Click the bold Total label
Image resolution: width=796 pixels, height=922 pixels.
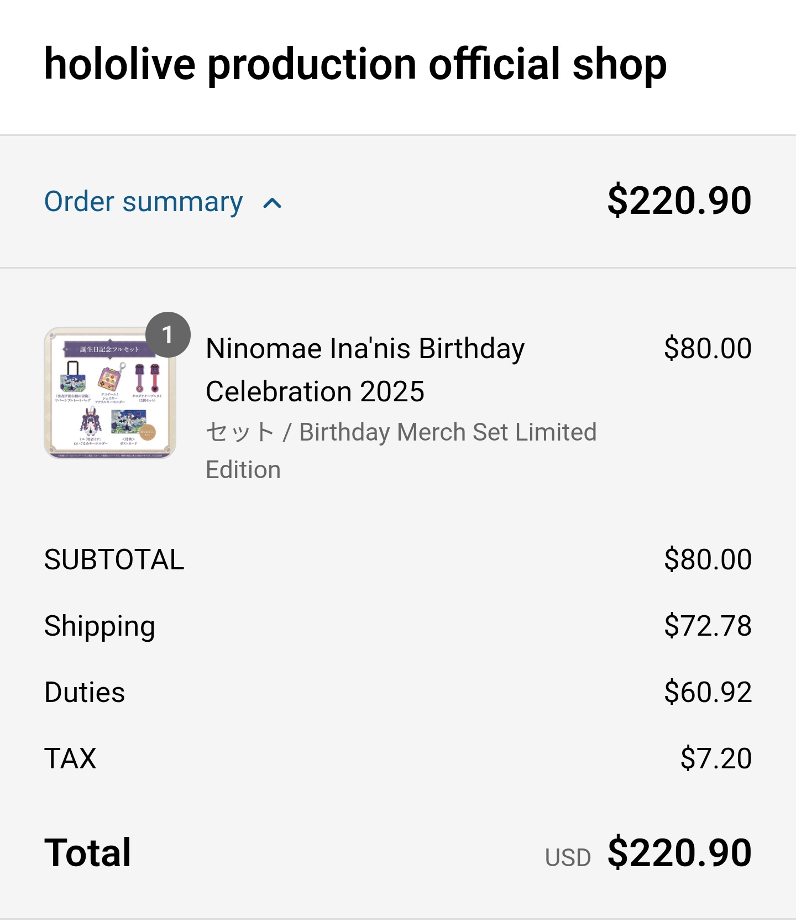click(x=87, y=852)
